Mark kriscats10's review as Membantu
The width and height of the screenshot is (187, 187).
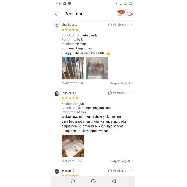[117, 171]
